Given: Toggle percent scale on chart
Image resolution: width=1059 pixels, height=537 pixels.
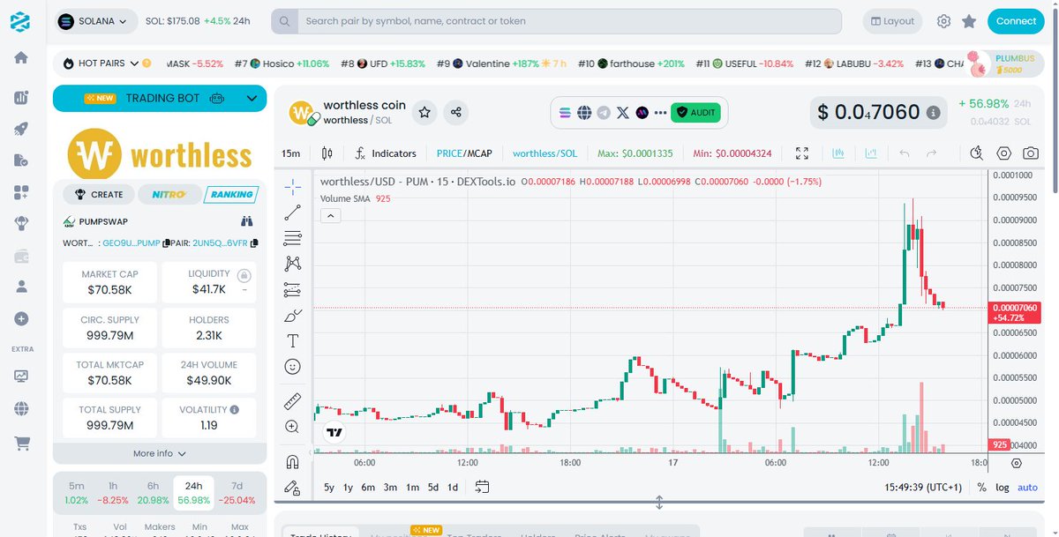Looking at the screenshot, I should point(982,488).
